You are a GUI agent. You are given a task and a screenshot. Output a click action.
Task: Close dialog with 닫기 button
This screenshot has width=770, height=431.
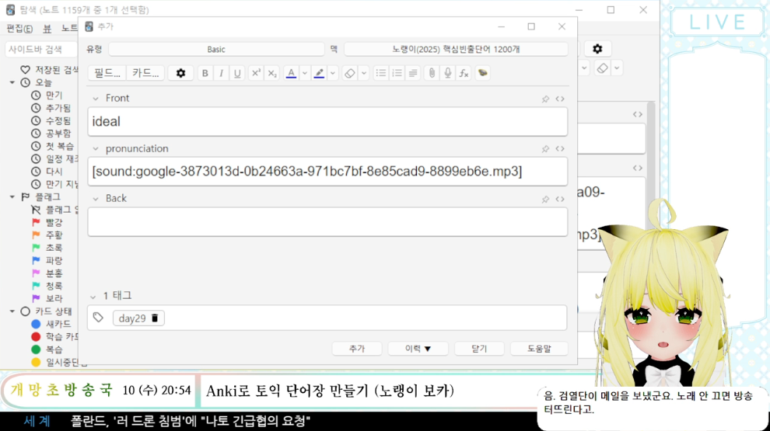point(479,349)
